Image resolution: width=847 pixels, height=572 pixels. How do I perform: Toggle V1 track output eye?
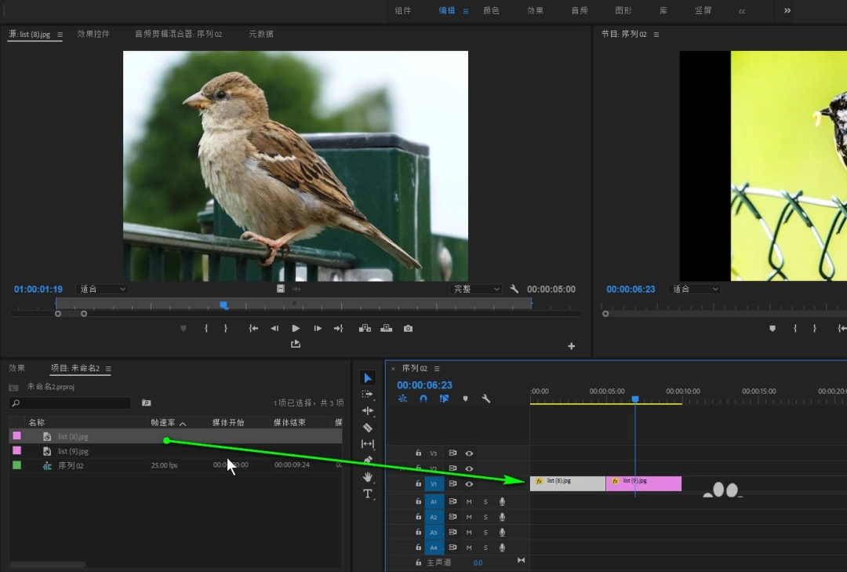469,484
